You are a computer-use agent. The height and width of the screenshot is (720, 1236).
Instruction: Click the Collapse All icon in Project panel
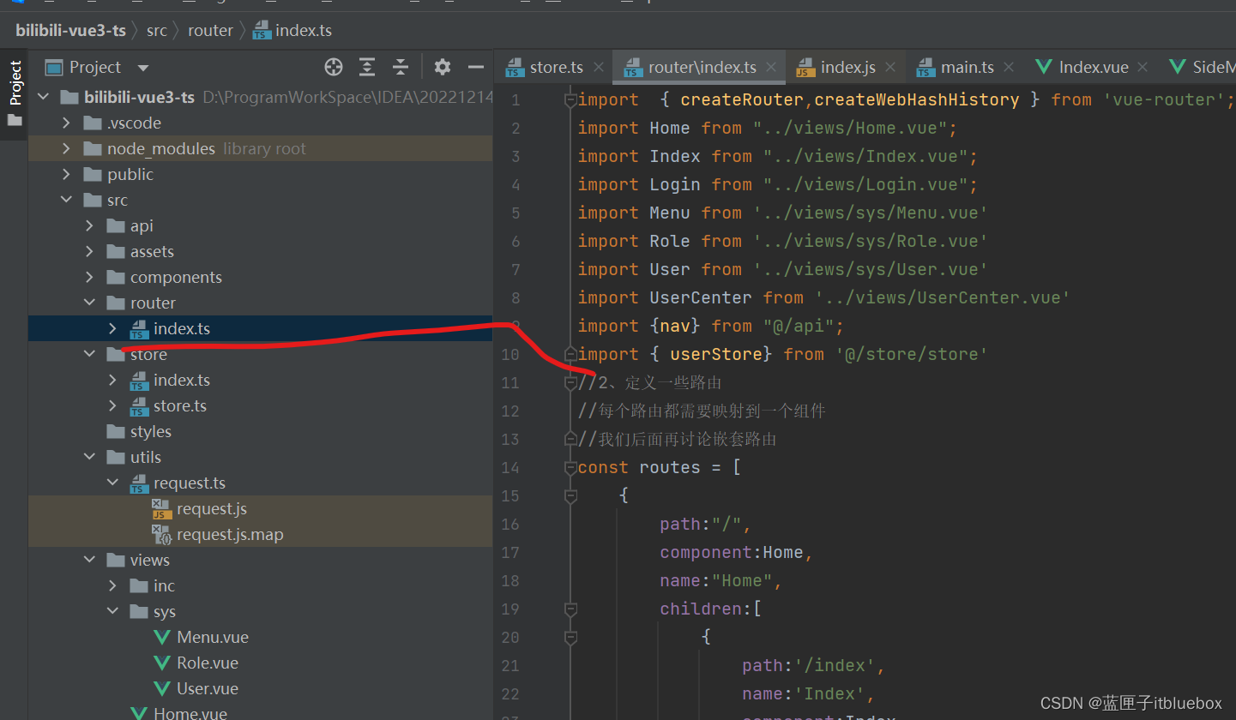point(401,67)
